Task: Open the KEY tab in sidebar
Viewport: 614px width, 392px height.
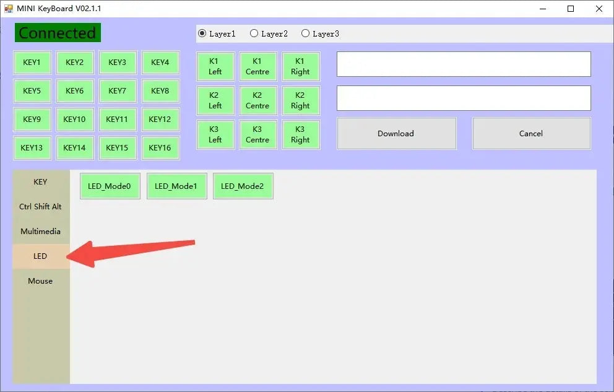Action: [41, 181]
